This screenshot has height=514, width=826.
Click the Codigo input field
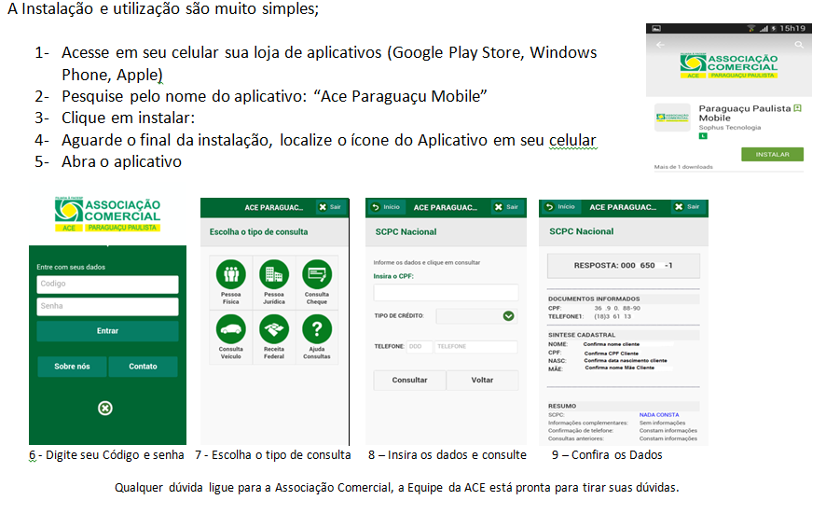107,285
